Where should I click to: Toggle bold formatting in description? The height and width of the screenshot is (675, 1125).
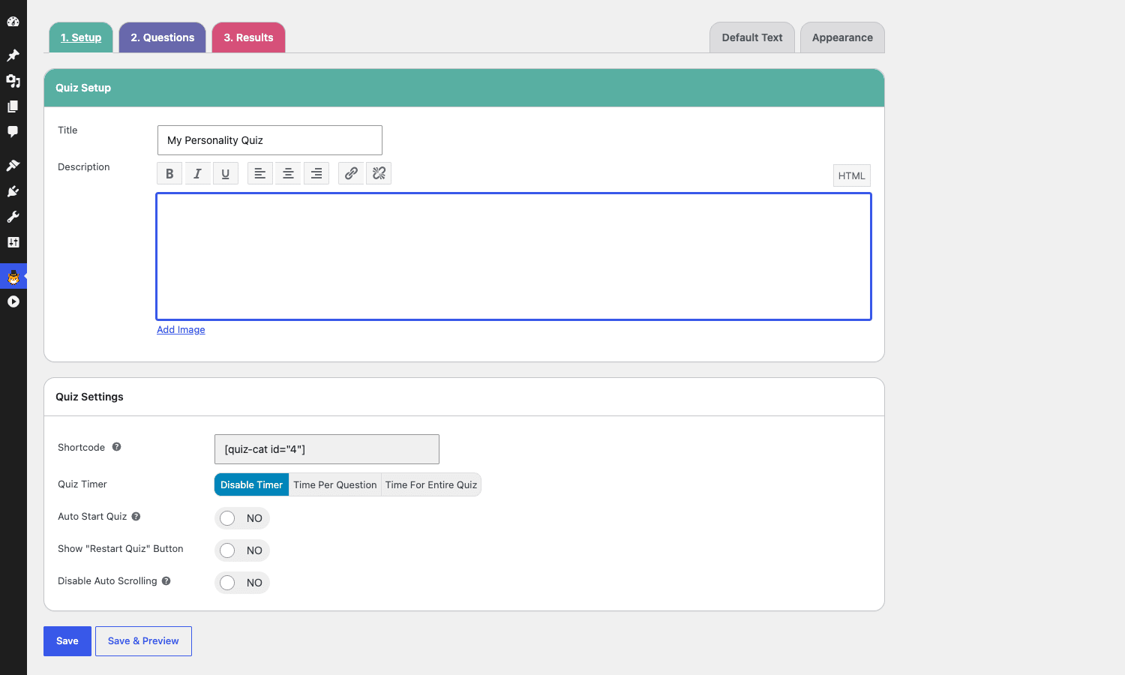[x=169, y=173]
